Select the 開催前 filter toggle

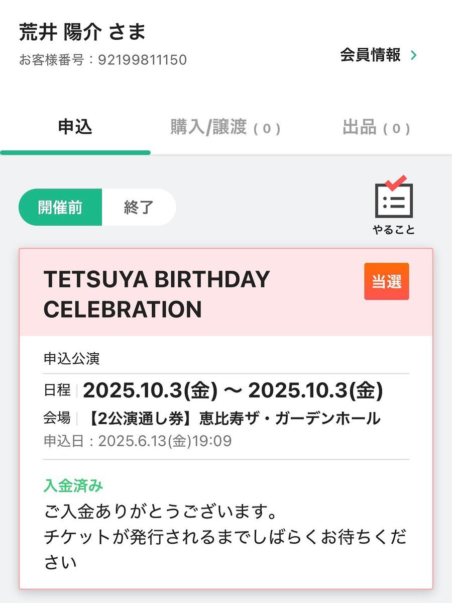[60, 207]
